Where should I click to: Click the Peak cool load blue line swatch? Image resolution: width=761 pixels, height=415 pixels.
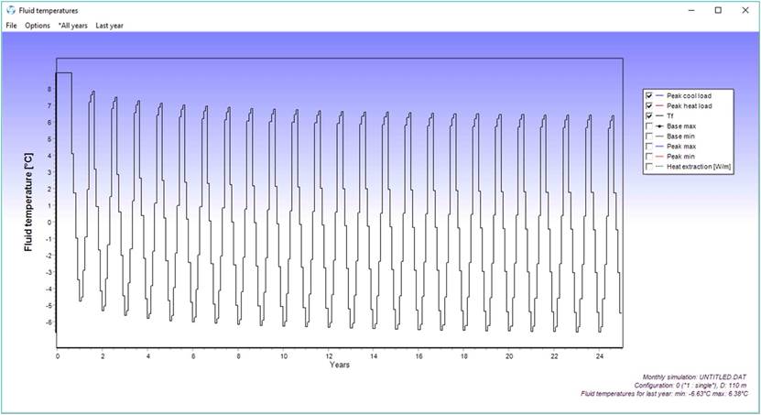pyautogui.click(x=659, y=95)
